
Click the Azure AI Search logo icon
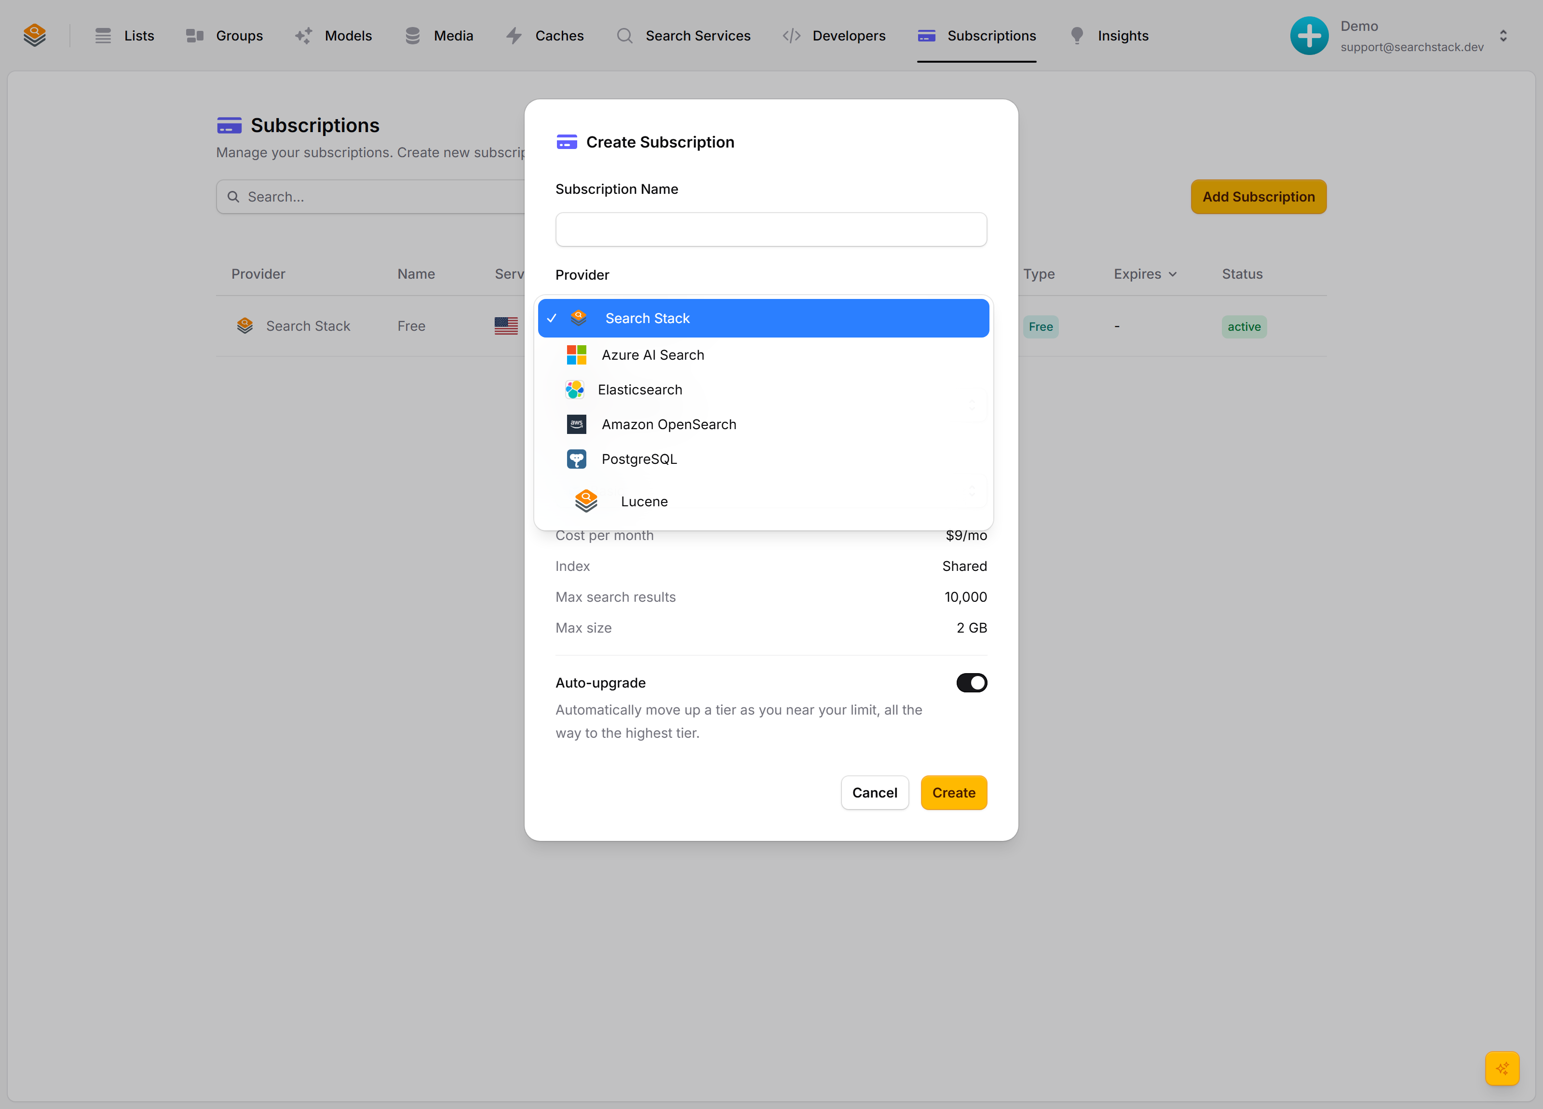coord(576,354)
